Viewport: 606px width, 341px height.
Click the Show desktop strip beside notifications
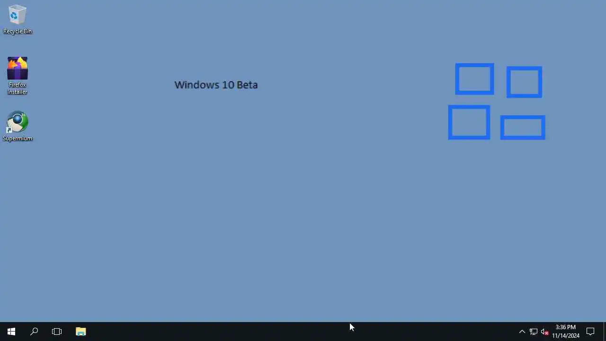click(x=605, y=332)
